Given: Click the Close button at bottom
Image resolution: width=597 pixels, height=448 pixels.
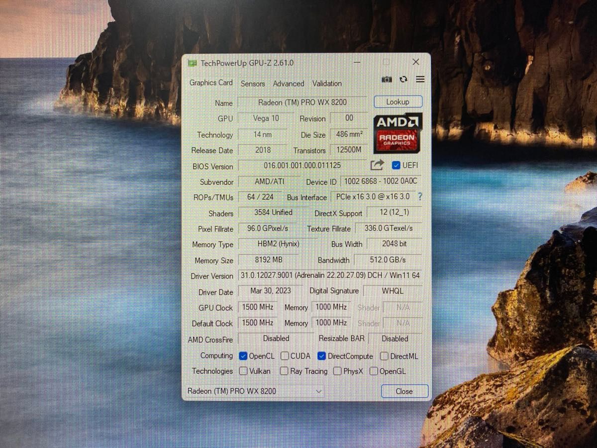Looking at the screenshot, I should click(404, 391).
